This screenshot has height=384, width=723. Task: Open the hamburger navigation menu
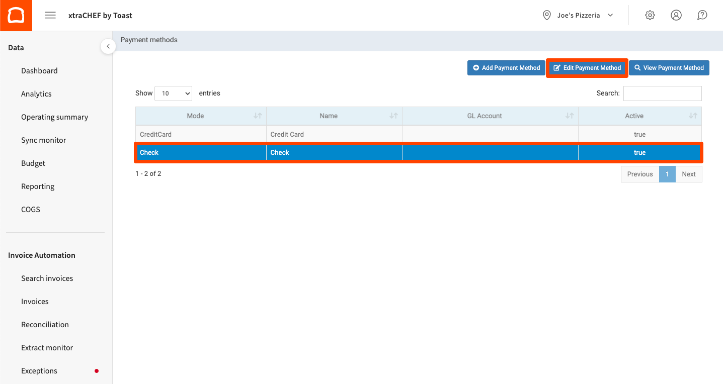click(50, 15)
